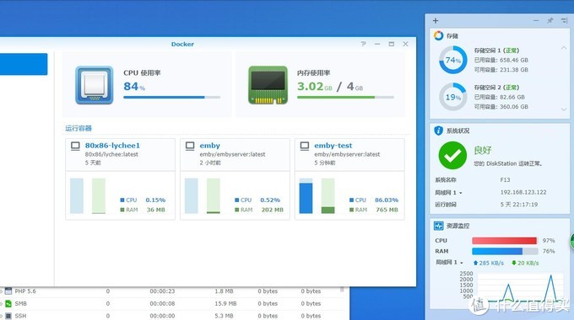
Task: Select the highlighted Docker sidebar tab
Action: point(24,64)
